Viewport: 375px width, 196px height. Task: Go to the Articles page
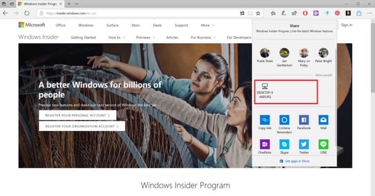point(172,38)
